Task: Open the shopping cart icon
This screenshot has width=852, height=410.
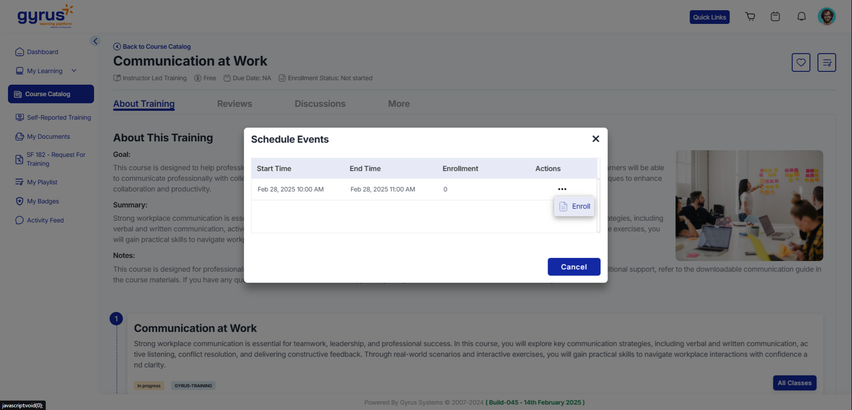Action: point(750,17)
